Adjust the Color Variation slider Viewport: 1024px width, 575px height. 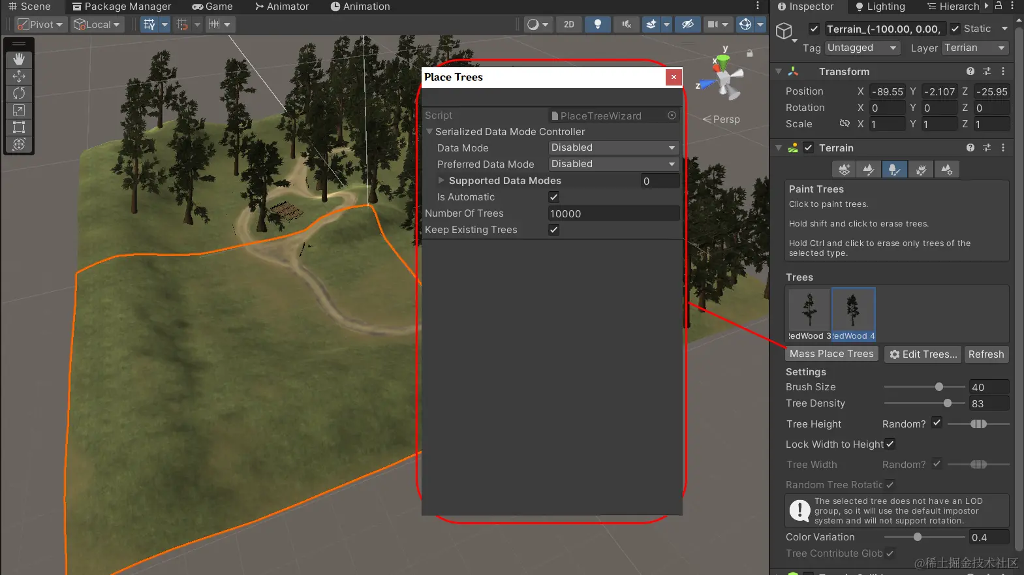click(924, 537)
